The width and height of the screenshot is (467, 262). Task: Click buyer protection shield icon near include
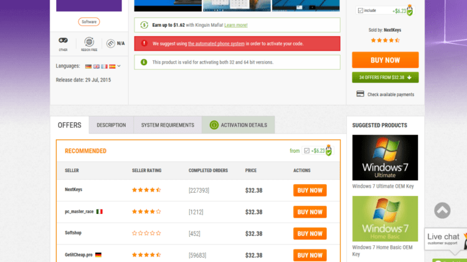410,11
